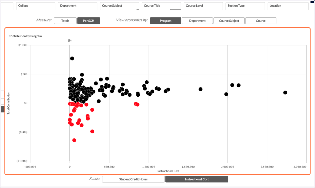Select the Per SCH measure
The height and width of the screenshot is (188, 315).
89,21
